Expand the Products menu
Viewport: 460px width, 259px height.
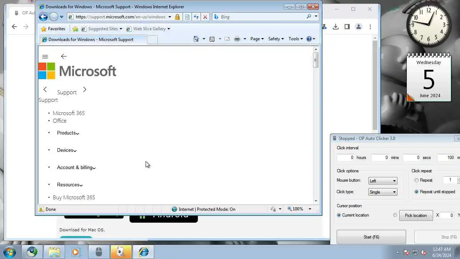click(68, 133)
